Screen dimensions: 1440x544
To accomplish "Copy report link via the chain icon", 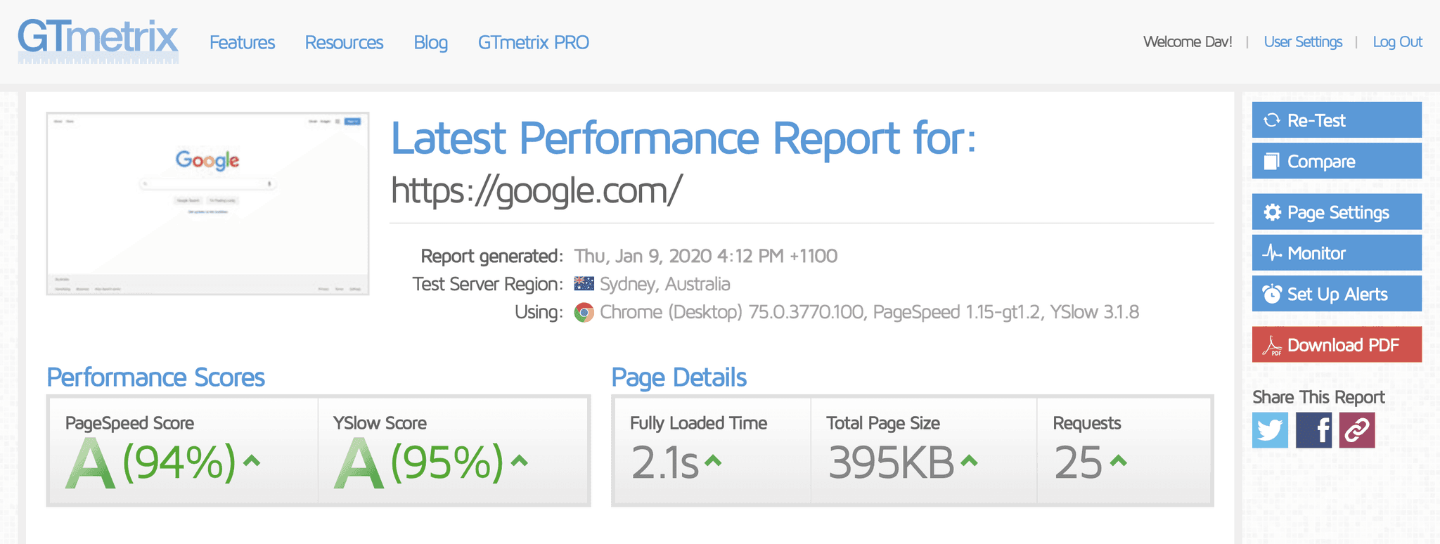I will pyautogui.click(x=1356, y=430).
